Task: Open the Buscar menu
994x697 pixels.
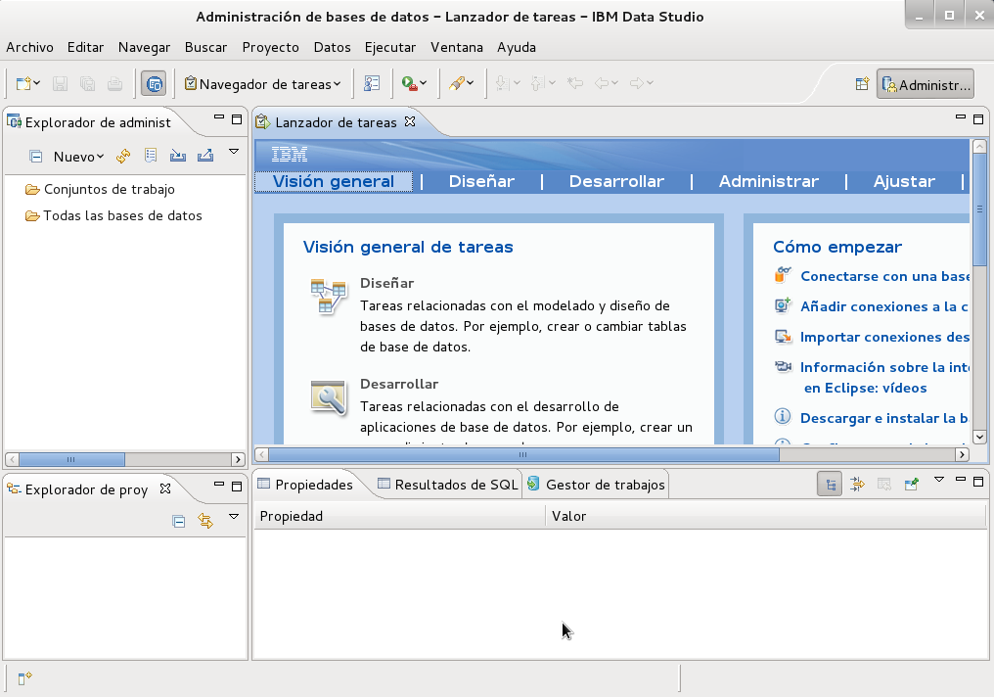Action: (206, 48)
